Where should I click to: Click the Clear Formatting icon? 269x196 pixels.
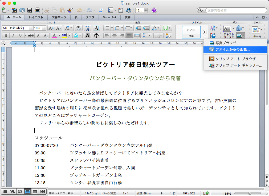79,28
